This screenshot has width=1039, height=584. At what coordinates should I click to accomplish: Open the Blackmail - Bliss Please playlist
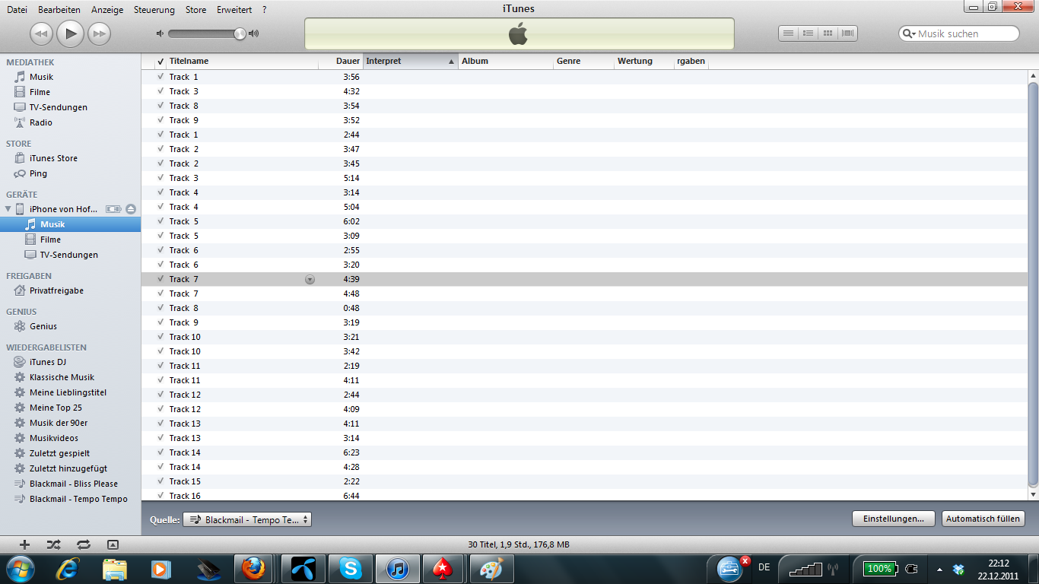tap(74, 484)
